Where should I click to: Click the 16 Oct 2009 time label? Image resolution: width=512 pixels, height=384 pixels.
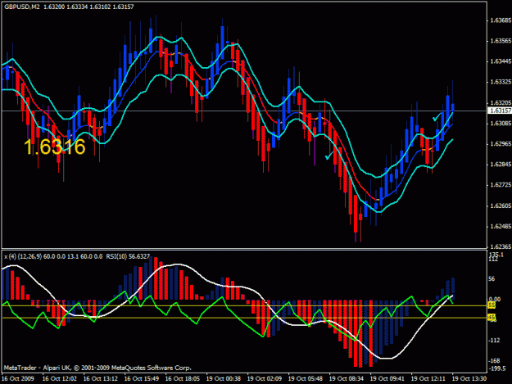pos(18,379)
